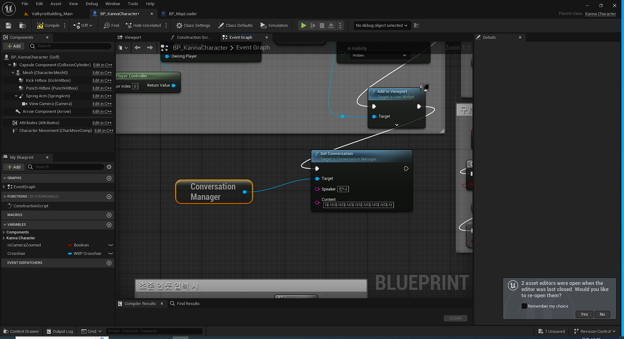The image size is (624, 339).
Task: Open the File menu
Action: tap(25, 4)
